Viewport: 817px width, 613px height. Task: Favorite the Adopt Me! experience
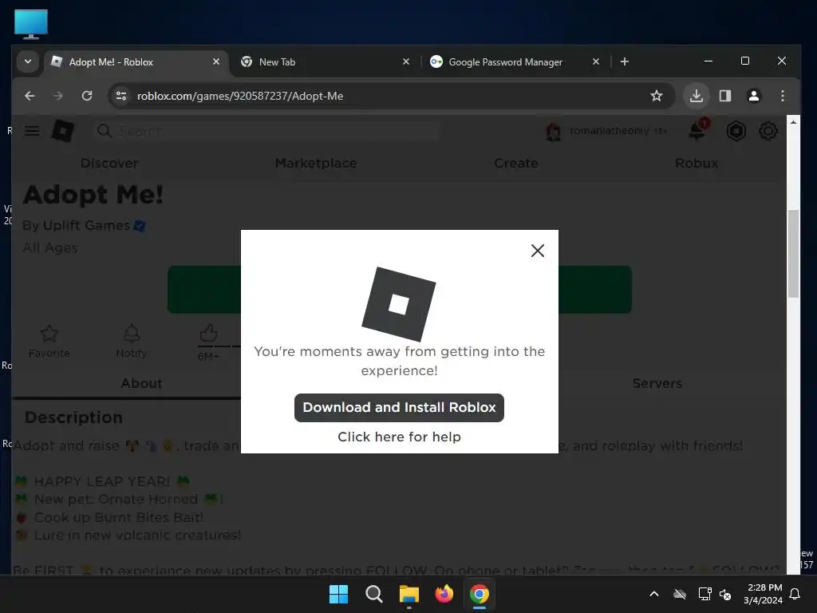49,342
